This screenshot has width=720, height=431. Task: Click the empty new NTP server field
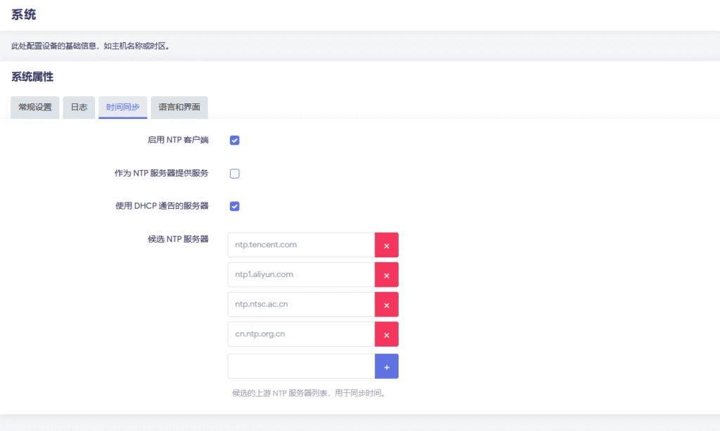pos(301,366)
